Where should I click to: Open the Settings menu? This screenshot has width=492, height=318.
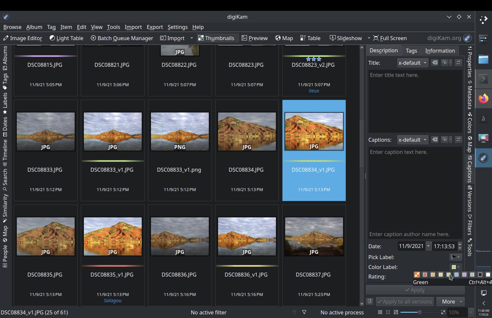177,27
